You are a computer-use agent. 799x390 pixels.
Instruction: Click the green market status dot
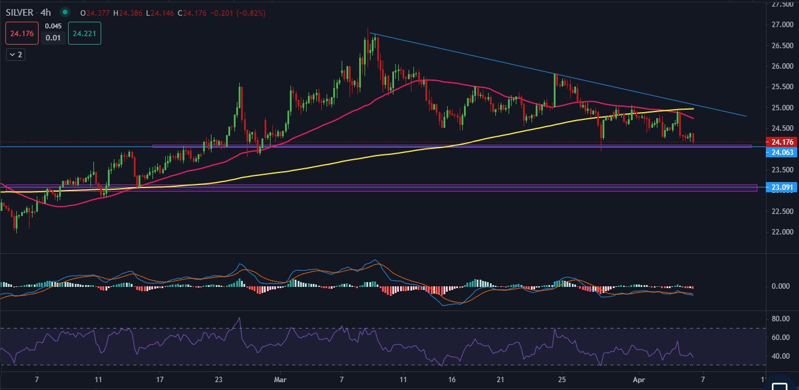point(65,12)
